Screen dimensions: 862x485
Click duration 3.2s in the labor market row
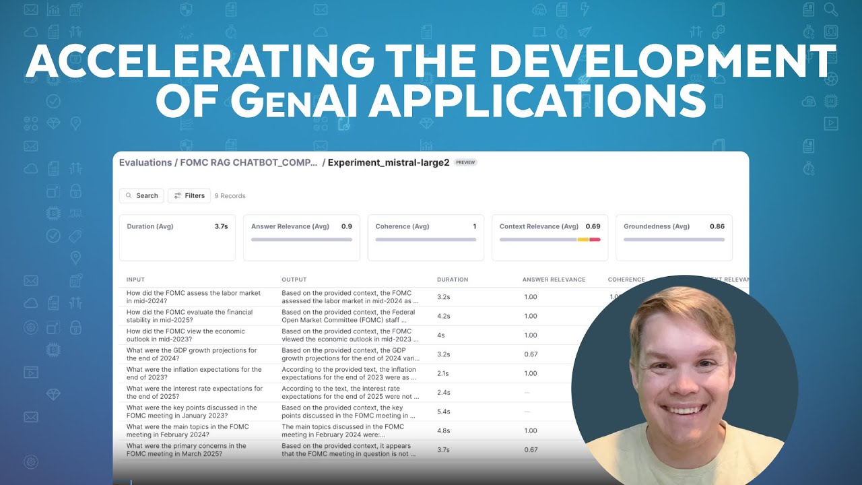444,297
